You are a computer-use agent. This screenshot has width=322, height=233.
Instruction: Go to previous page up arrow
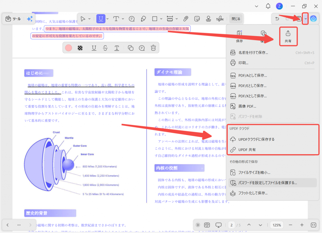[x=249, y=225]
